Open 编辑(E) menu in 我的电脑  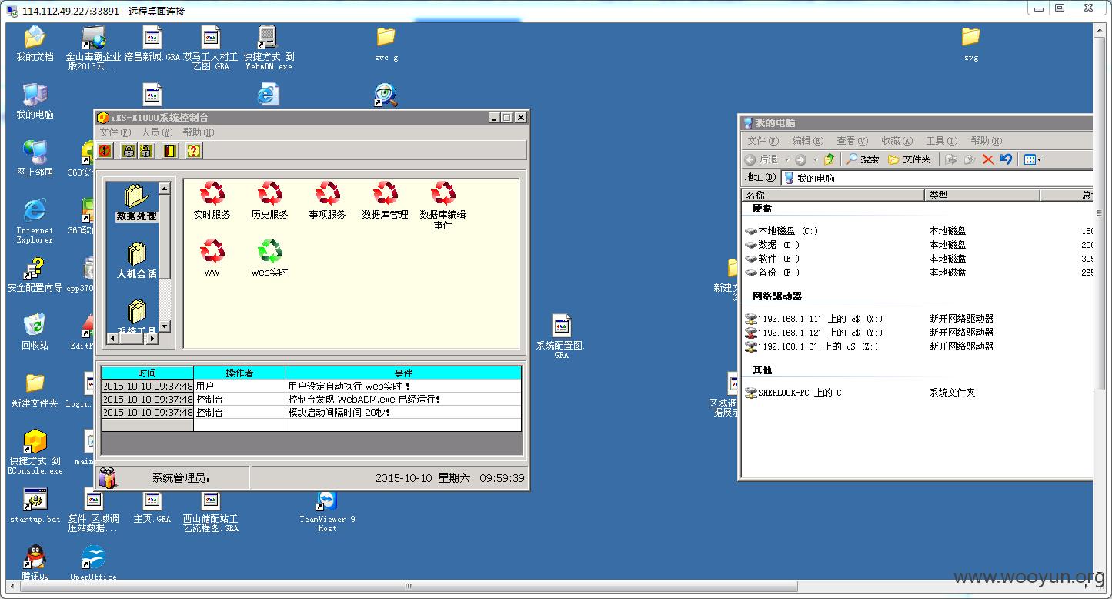pos(807,141)
